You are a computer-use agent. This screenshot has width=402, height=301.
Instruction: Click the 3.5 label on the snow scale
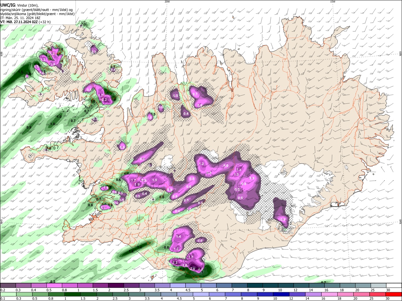pos(157,290)
